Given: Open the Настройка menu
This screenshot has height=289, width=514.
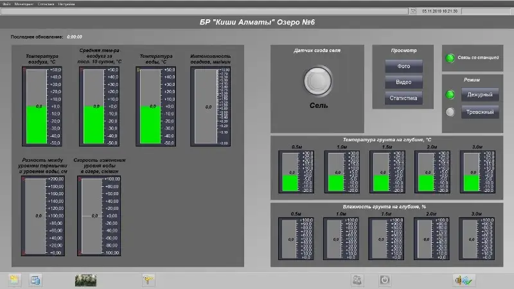Looking at the screenshot, I should (x=66, y=4).
